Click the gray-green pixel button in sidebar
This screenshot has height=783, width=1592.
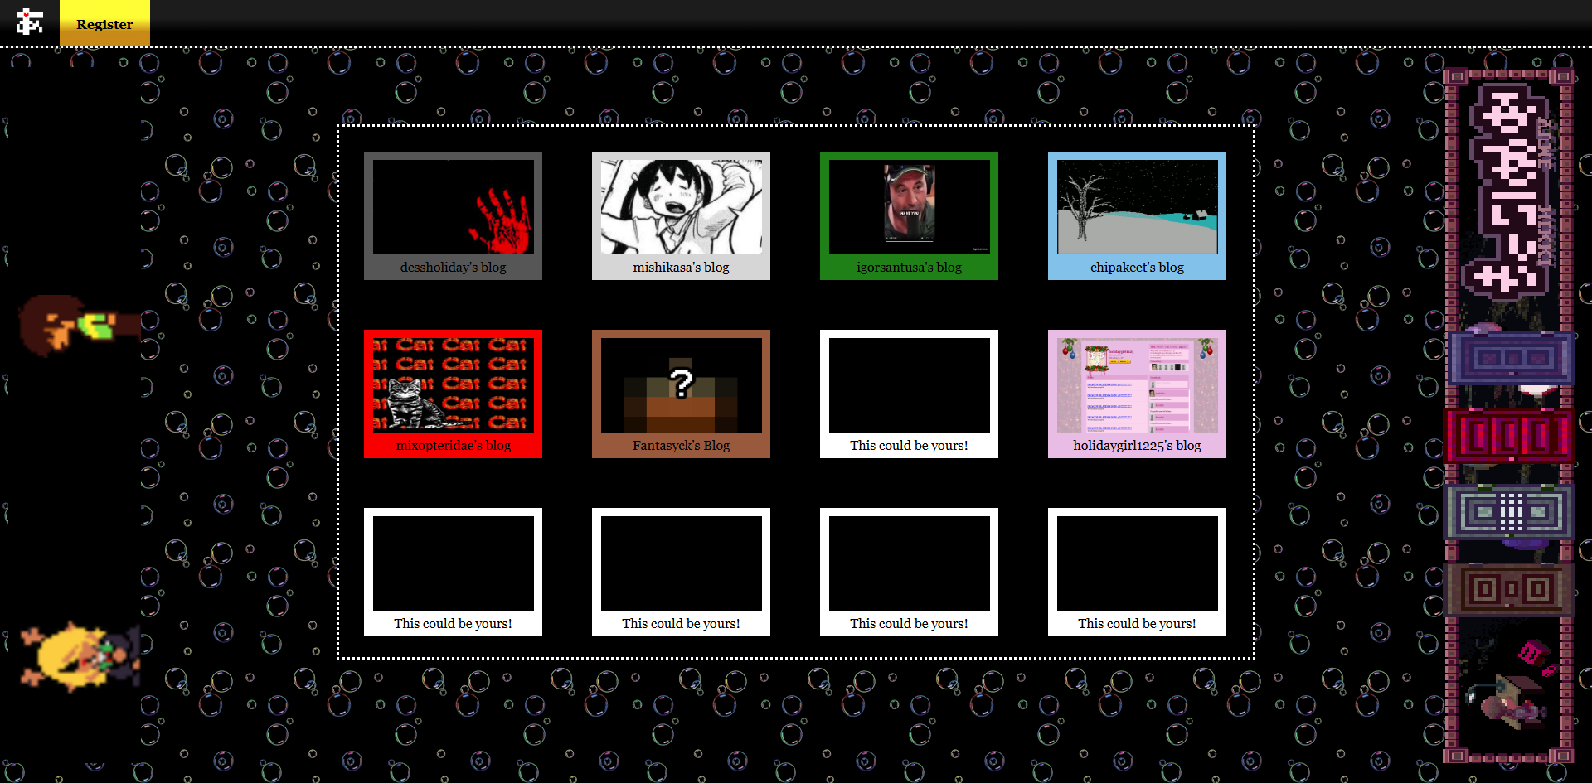coord(1510,511)
